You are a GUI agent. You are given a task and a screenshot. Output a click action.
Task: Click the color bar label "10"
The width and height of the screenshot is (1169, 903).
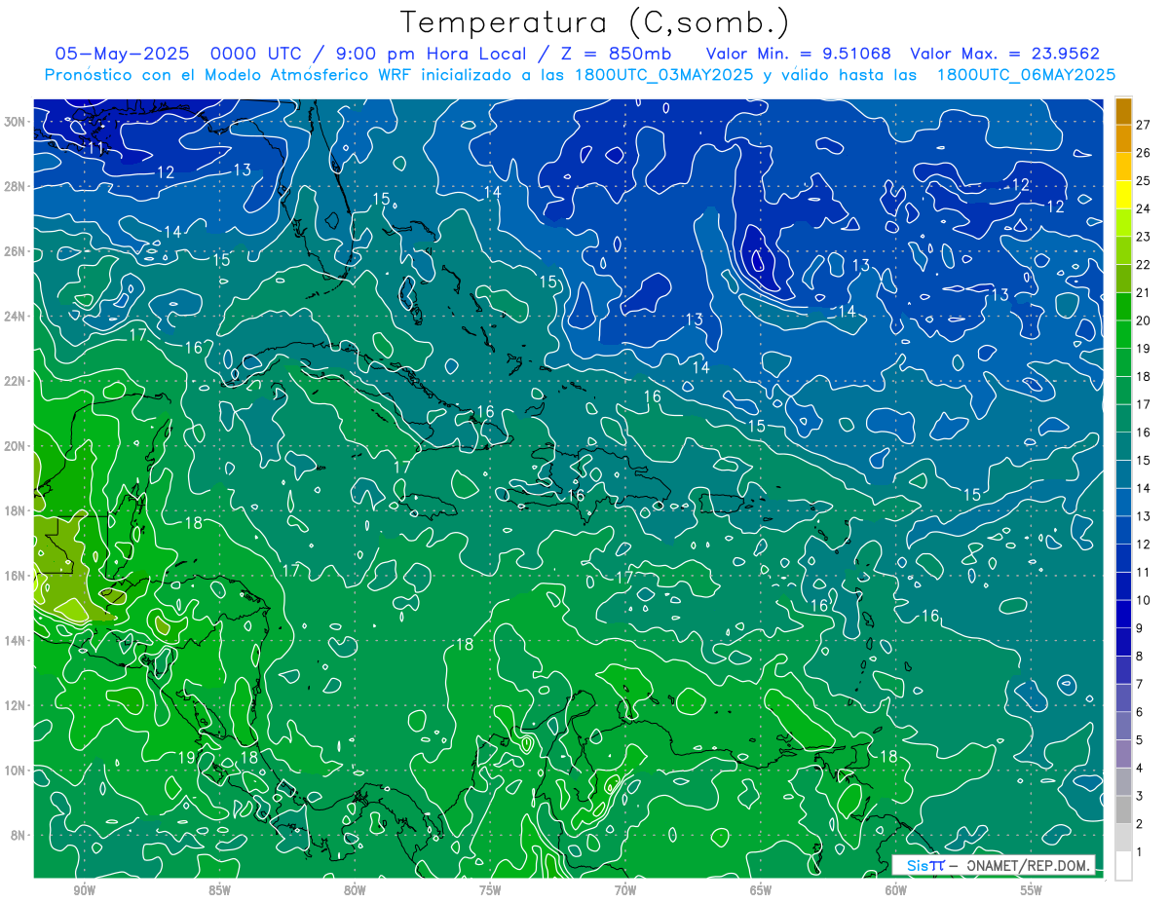pos(1143,600)
